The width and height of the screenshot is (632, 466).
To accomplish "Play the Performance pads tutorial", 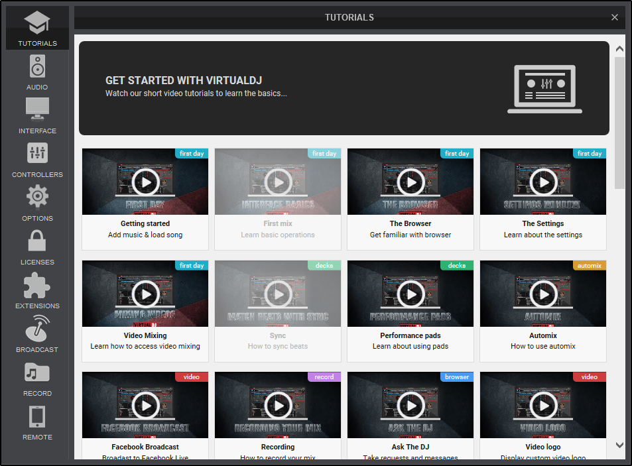I will pos(411,294).
